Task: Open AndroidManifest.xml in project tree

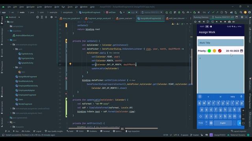Action: coord(23,36)
